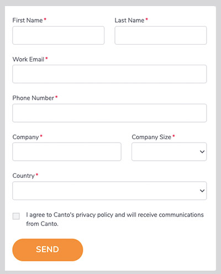The image size is (221, 274).
Task: Tick the Canto privacy policy agreement checkbox
Action: coord(16,216)
